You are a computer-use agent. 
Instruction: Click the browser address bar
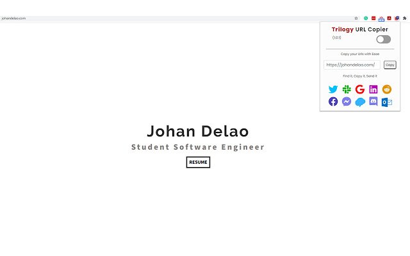point(178,19)
